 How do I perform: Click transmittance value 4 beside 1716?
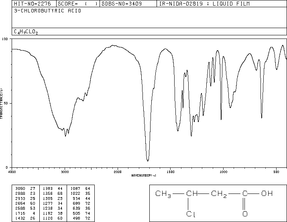[x=34, y=214]
